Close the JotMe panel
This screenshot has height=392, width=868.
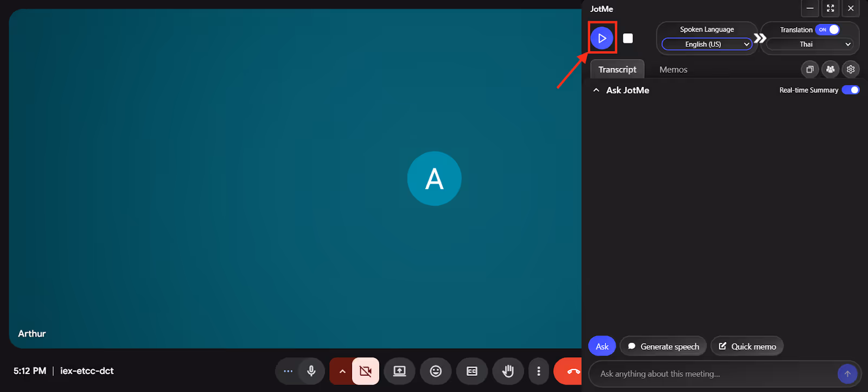click(851, 8)
